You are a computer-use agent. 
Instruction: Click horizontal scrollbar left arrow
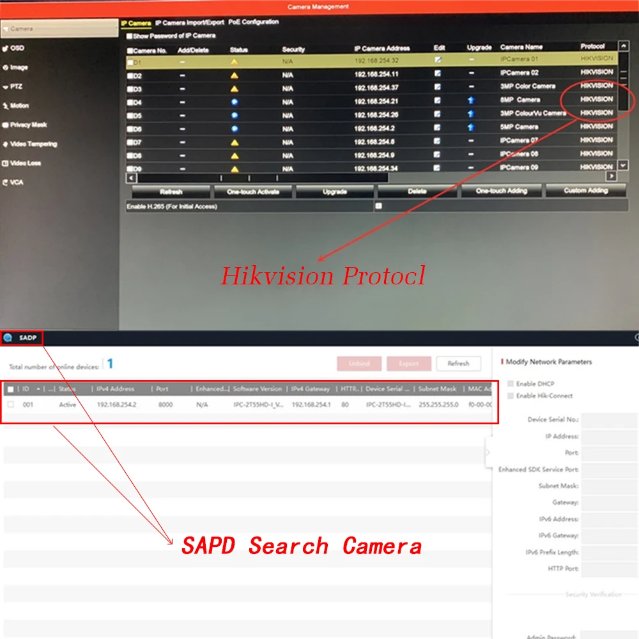tap(131, 178)
